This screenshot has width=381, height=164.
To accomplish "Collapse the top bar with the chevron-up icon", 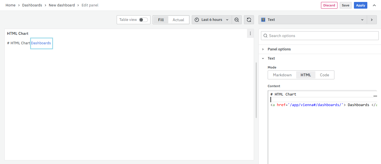I will pyautogui.click(x=374, y=5).
